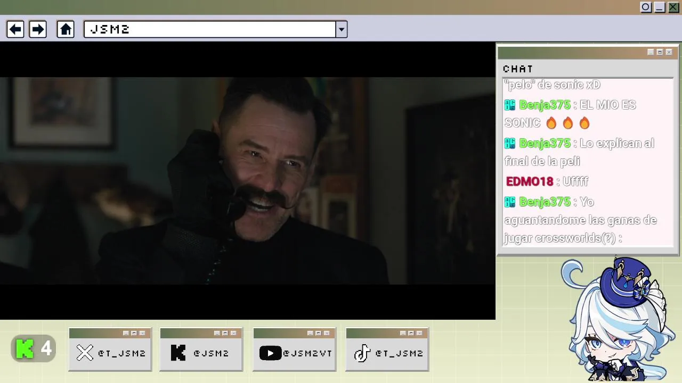The image size is (682, 383).
Task: Click EDMO18 username in chat
Action: click(530, 181)
